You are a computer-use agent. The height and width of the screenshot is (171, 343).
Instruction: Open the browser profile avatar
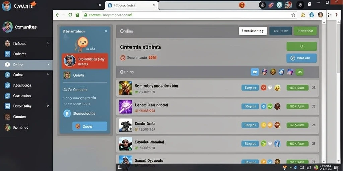click(320, 15)
